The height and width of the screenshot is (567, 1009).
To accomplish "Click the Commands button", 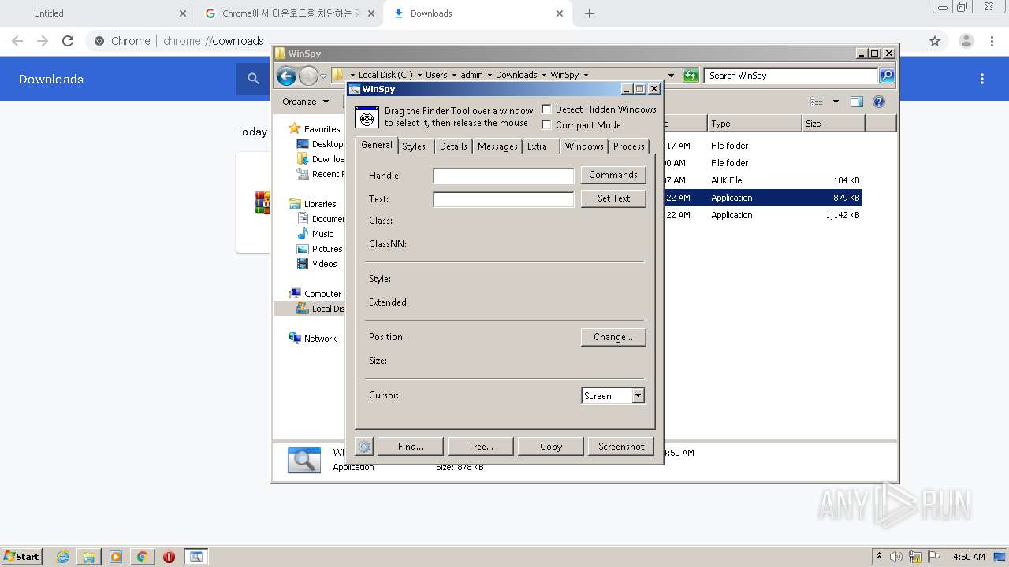I will pyautogui.click(x=613, y=175).
